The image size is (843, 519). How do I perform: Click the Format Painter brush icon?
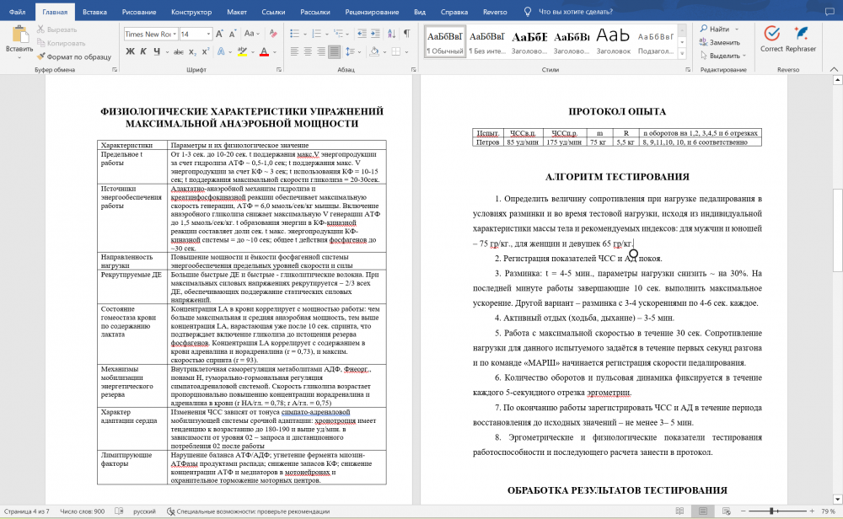pos(40,56)
